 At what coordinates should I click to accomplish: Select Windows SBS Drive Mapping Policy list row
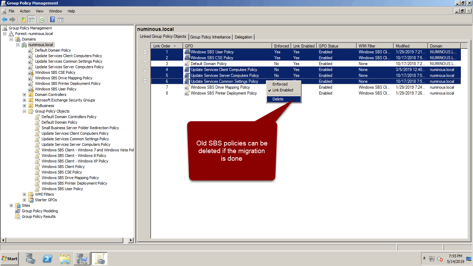coord(306,87)
